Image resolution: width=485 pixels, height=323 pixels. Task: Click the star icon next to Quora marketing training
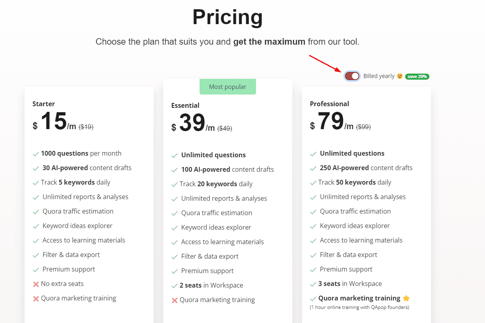point(406,298)
